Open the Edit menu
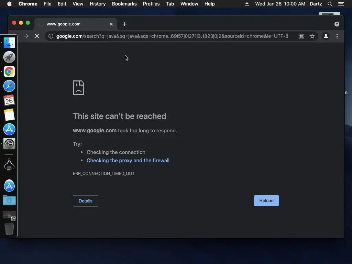This screenshot has width=352, height=264. pyautogui.click(x=62, y=4)
